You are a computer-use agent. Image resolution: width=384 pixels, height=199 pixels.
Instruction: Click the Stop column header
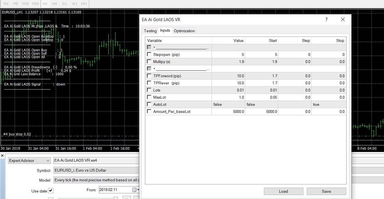[329, 40]
